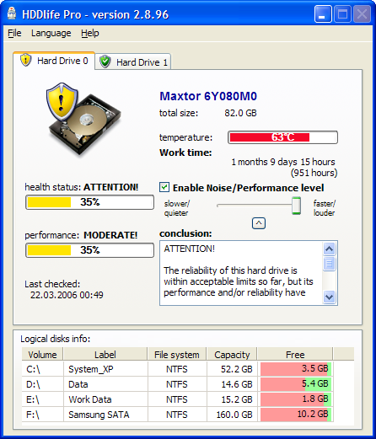Click the yellow 35% performance bar
Viewport: 376px width, 439px height.
click(89, 250)
